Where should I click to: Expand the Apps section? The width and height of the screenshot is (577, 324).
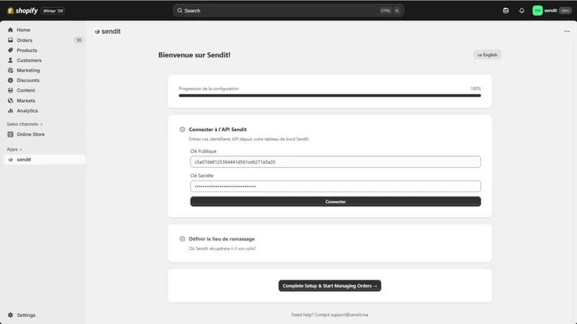(x=14, y=150)
